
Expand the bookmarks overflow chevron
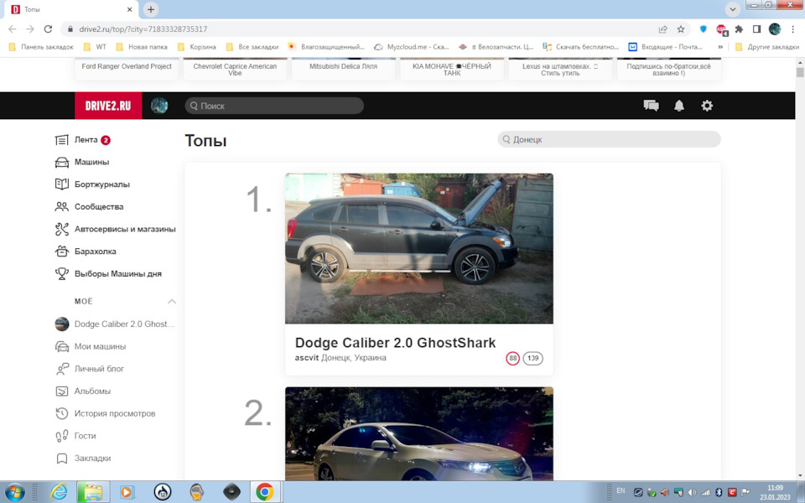720,47
